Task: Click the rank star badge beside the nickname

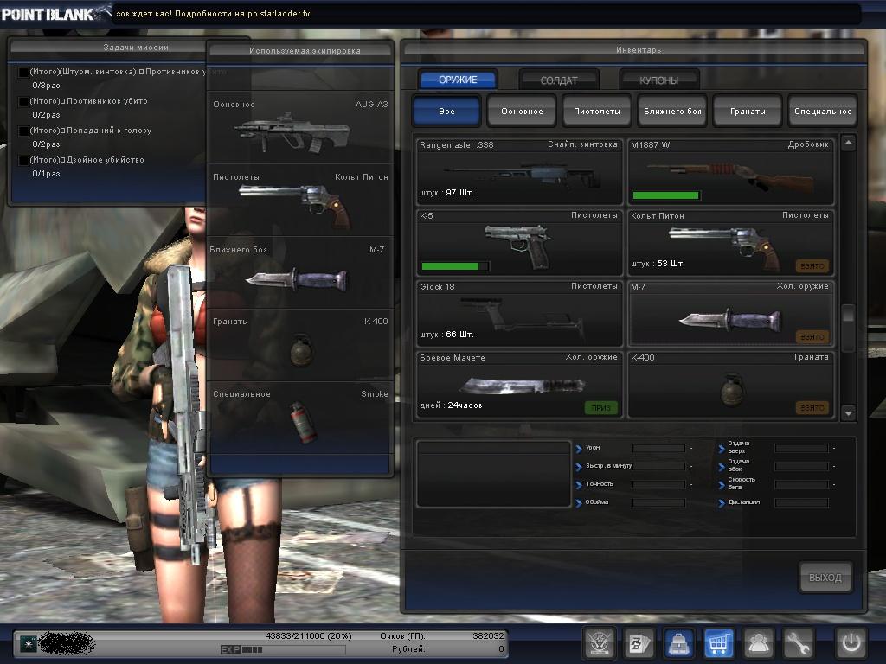Action: 29,643
